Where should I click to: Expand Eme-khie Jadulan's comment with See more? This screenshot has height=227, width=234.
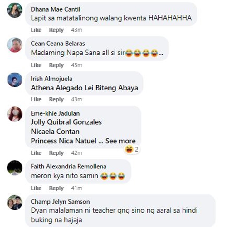[120, 141]
